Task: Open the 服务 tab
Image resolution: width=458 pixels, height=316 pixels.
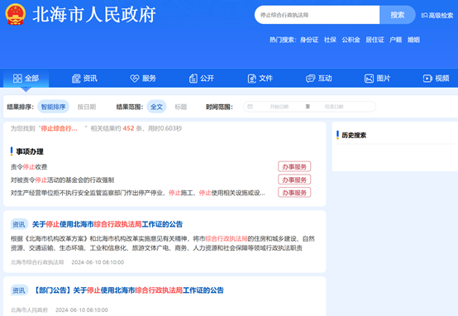Action: (143, 79)
